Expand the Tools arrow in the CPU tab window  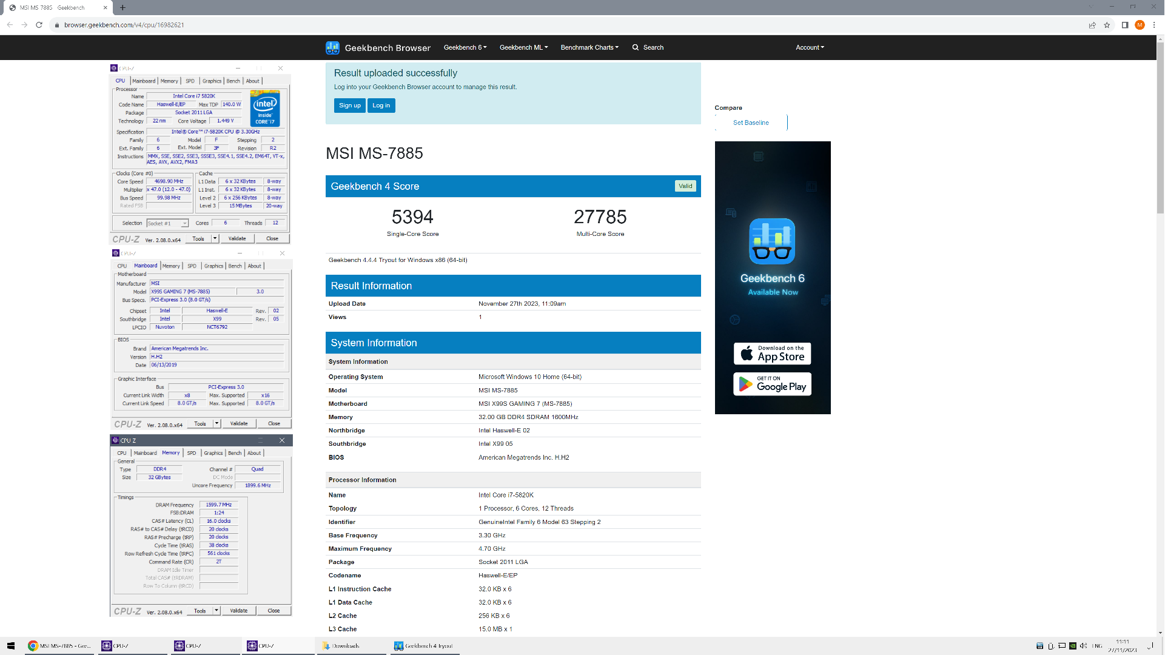click(x=215, y=239)
